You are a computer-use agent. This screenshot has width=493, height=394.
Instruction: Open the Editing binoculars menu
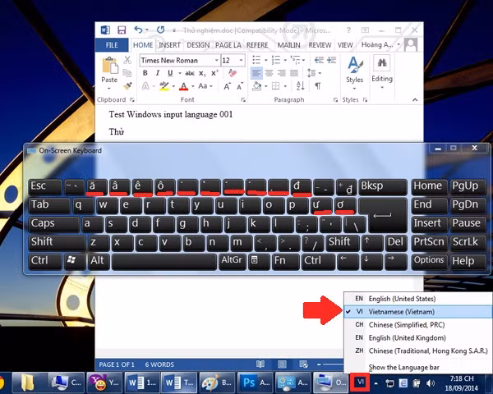tap(382, 72)
